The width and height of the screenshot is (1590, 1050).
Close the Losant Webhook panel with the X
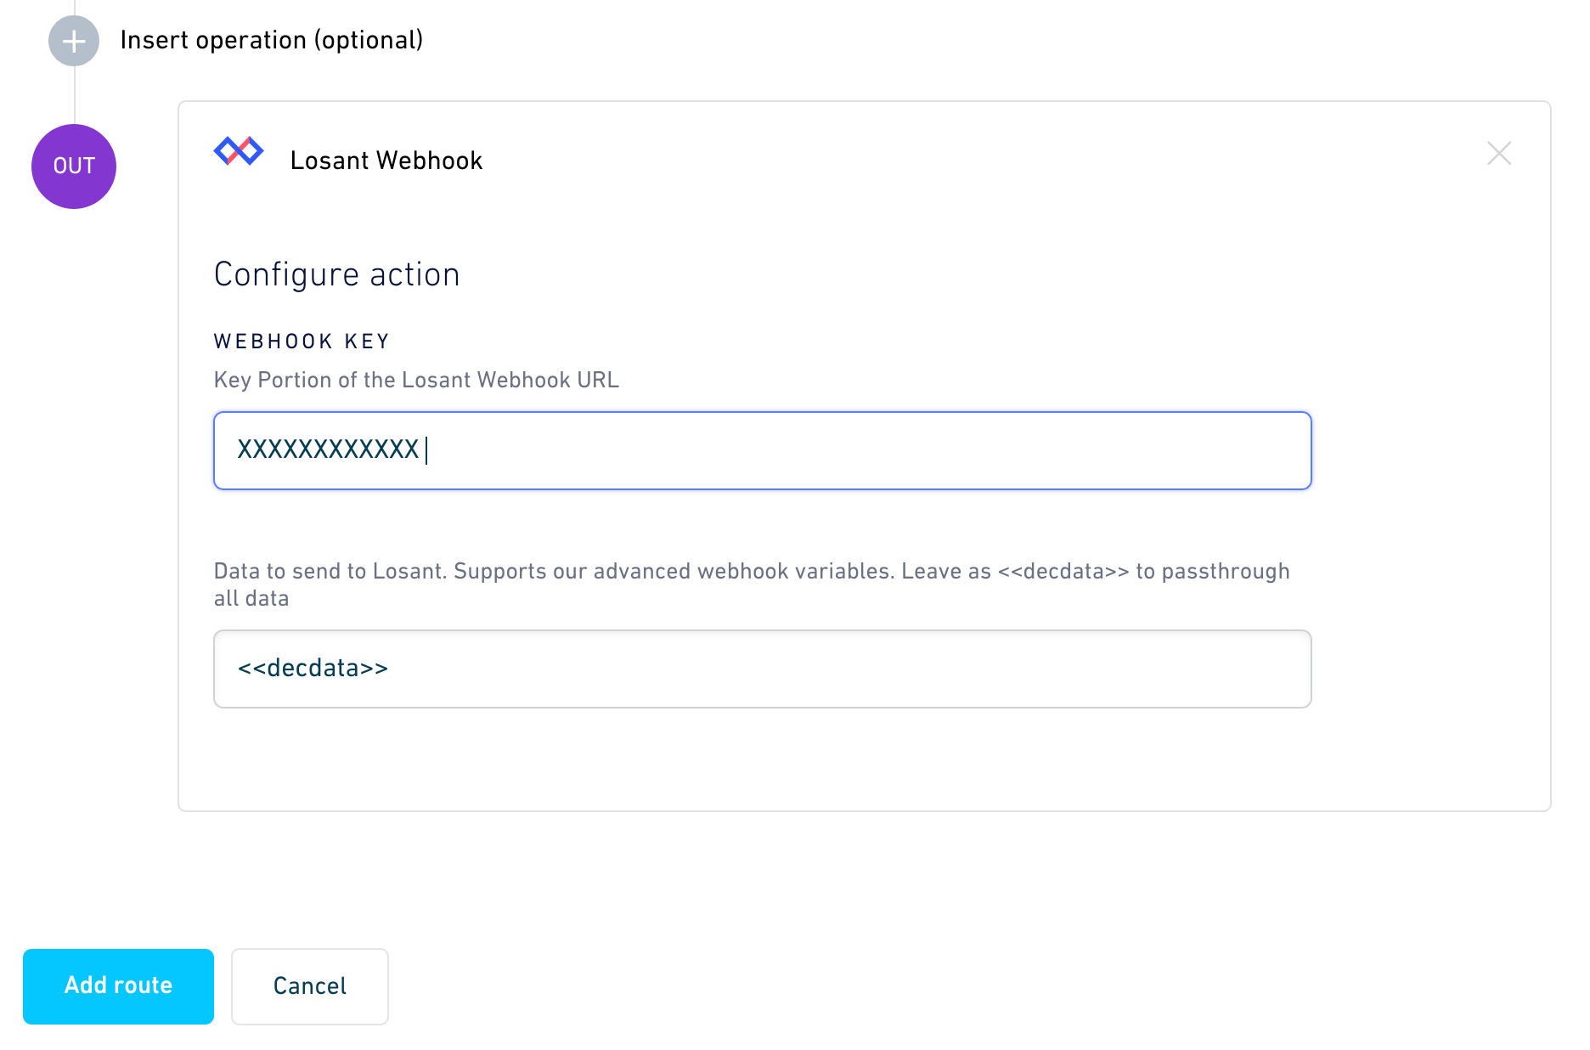[1499, 154]
